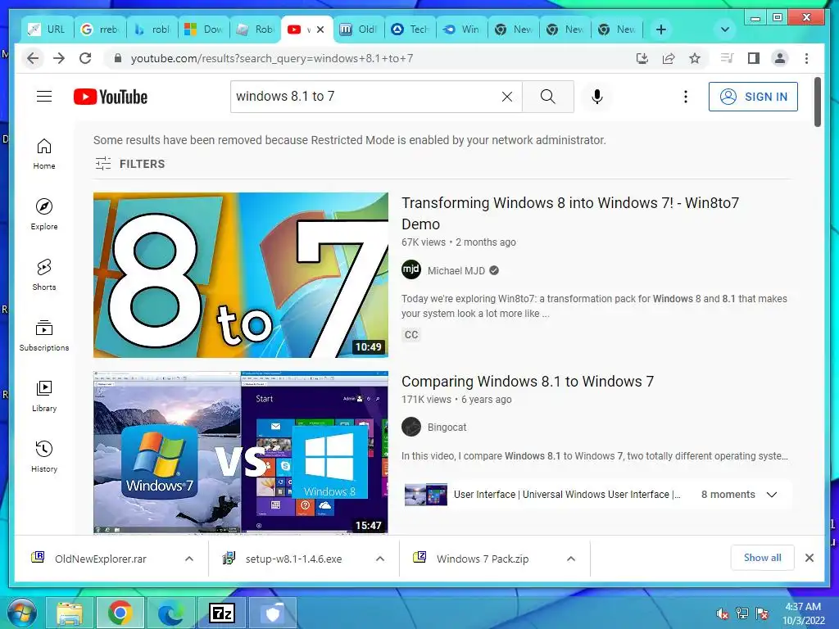
Task: Open Transforming Windows 8 into Windows 7 title
Action: 570,214
